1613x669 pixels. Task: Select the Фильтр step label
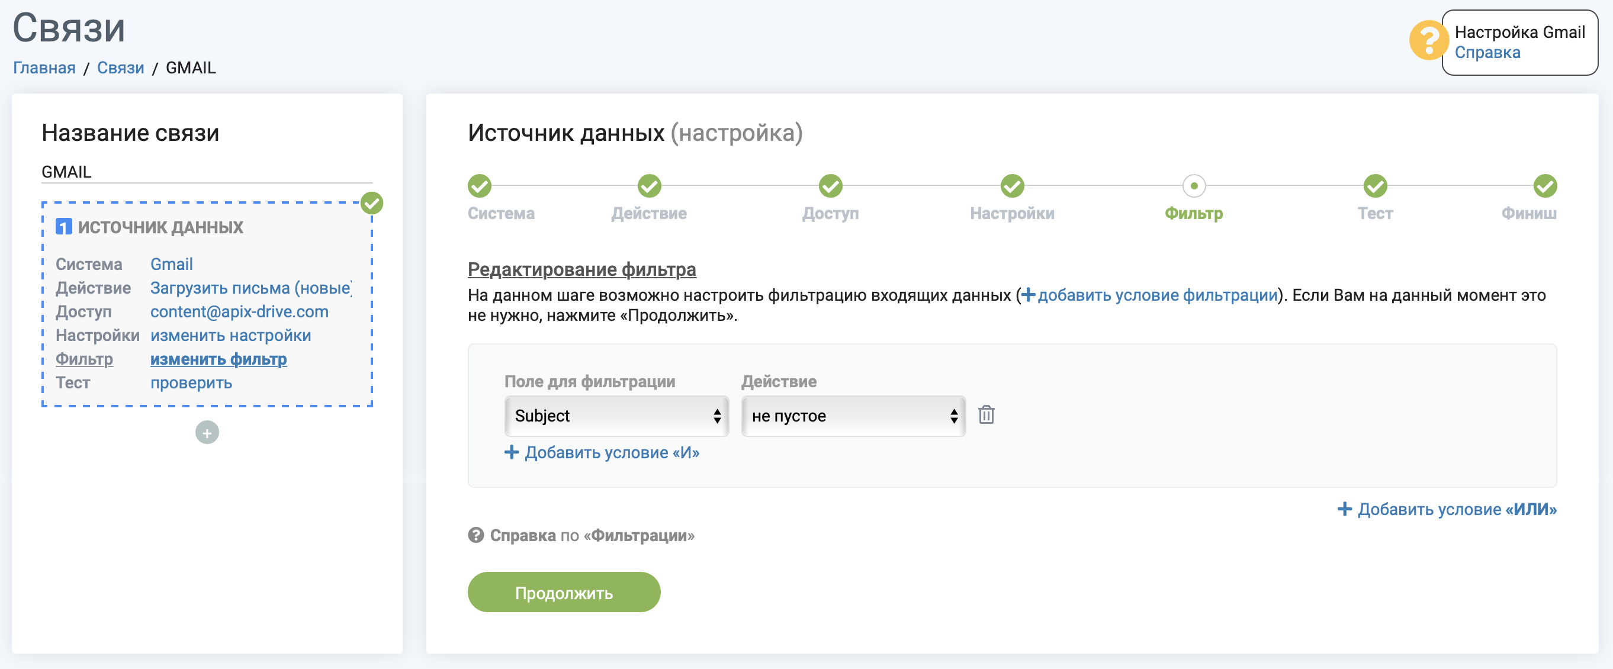(1194, 213)
